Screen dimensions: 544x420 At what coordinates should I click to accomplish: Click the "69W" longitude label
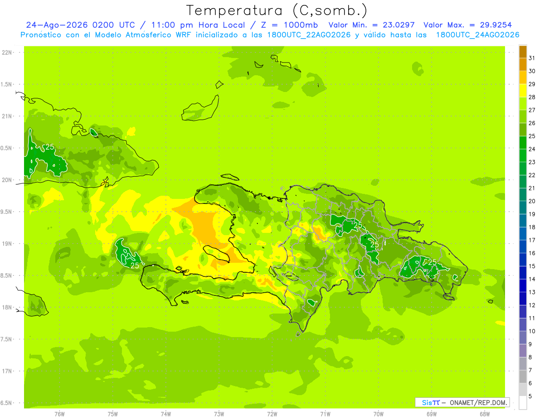pos(432,414)
